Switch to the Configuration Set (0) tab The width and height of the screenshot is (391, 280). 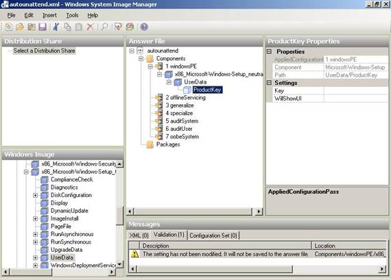point(213,236)
